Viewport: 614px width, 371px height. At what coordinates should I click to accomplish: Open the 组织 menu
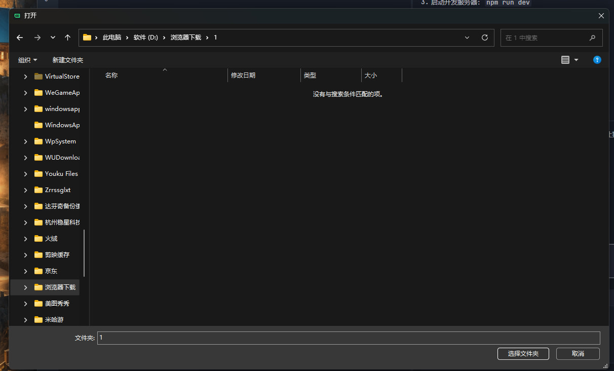[x=27, y=60]
